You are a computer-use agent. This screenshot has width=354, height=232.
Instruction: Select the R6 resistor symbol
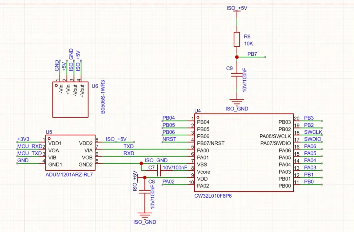237,39
